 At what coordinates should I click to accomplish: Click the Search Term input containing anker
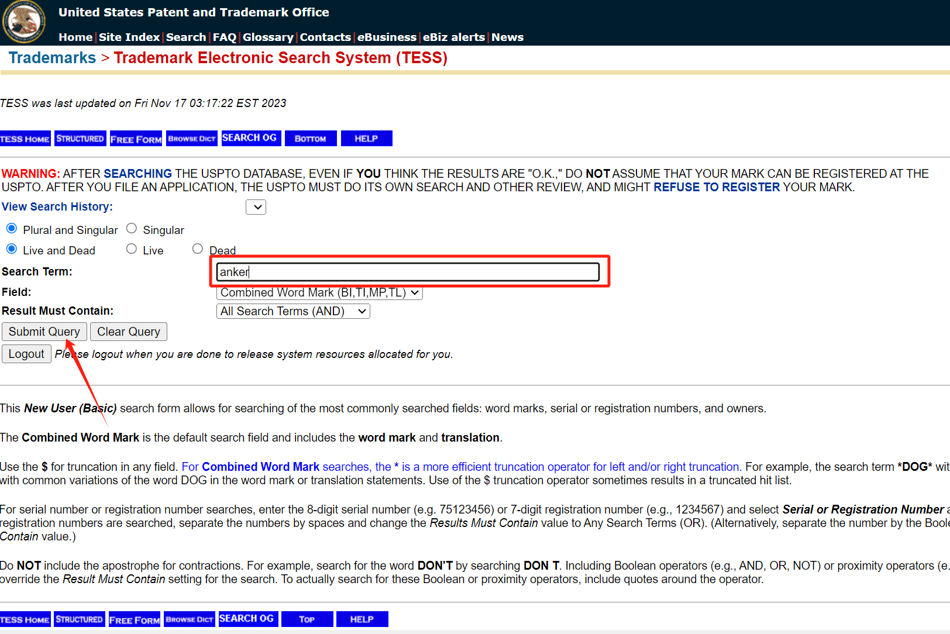408,272
